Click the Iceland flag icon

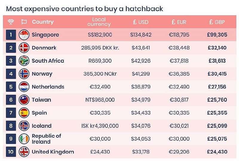(x=24, y=126)
